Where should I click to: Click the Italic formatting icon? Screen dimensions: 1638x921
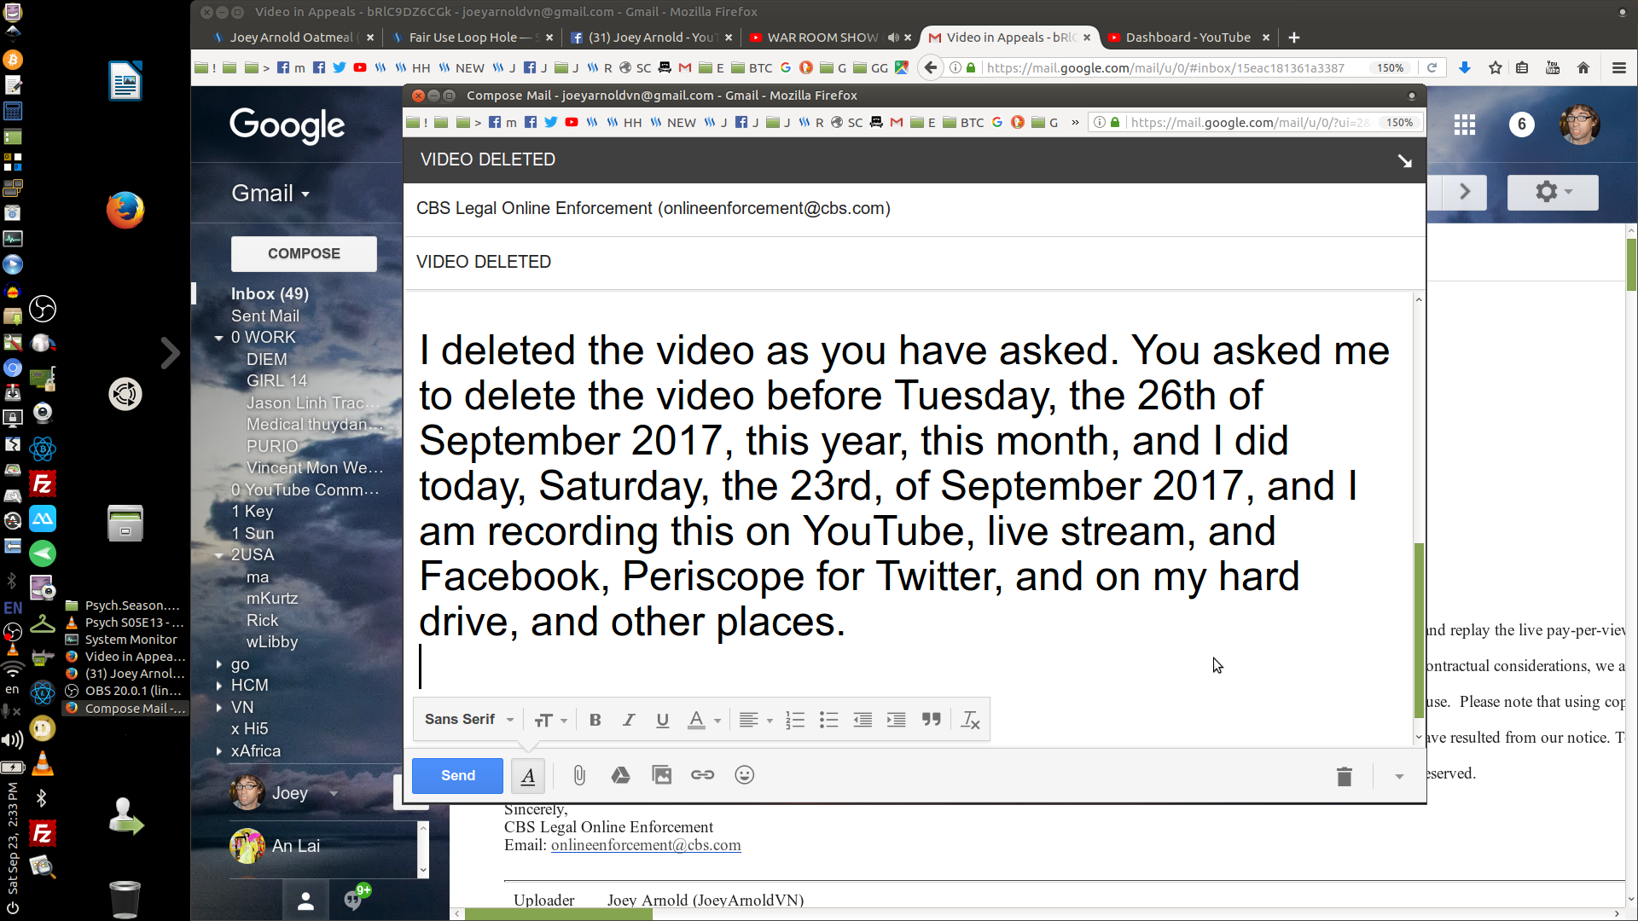pos(628,721)
